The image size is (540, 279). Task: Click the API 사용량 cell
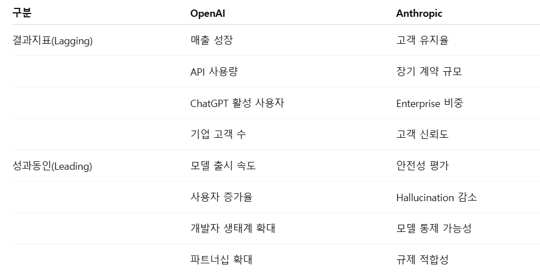tap(214, 72)
